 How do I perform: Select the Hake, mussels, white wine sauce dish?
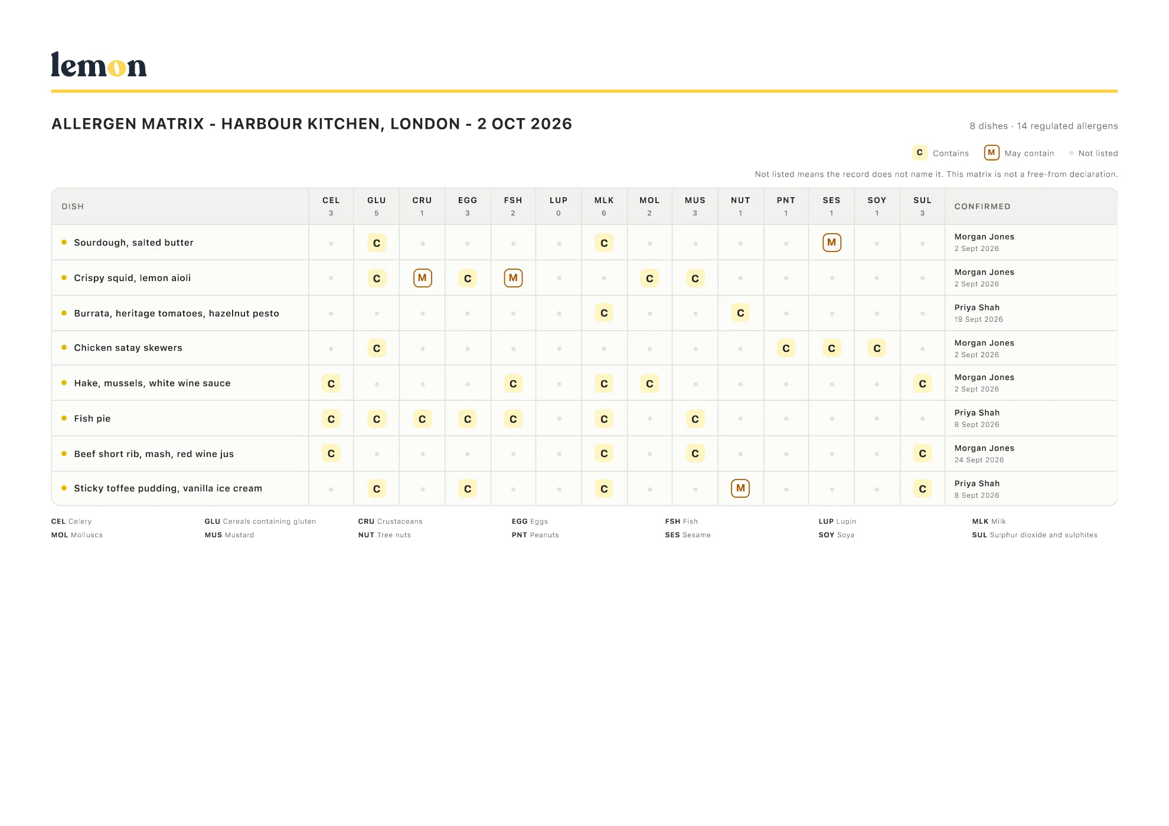pos(152,383)
